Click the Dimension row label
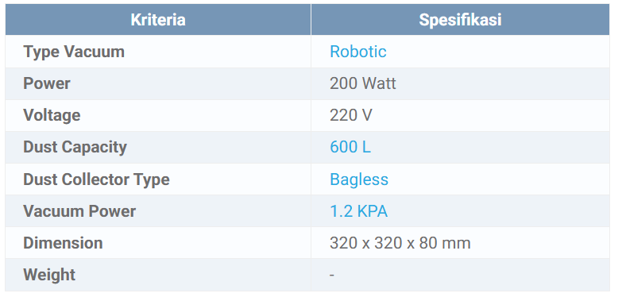This screenshot has width=626, height=297. [x=63, y=243]
